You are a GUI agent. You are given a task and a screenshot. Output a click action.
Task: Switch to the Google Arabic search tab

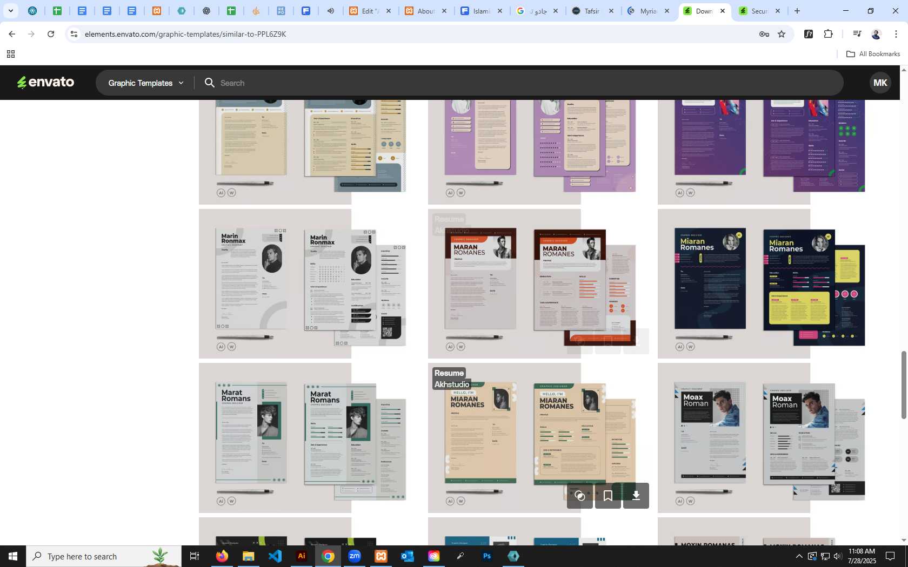pos(538,11)
